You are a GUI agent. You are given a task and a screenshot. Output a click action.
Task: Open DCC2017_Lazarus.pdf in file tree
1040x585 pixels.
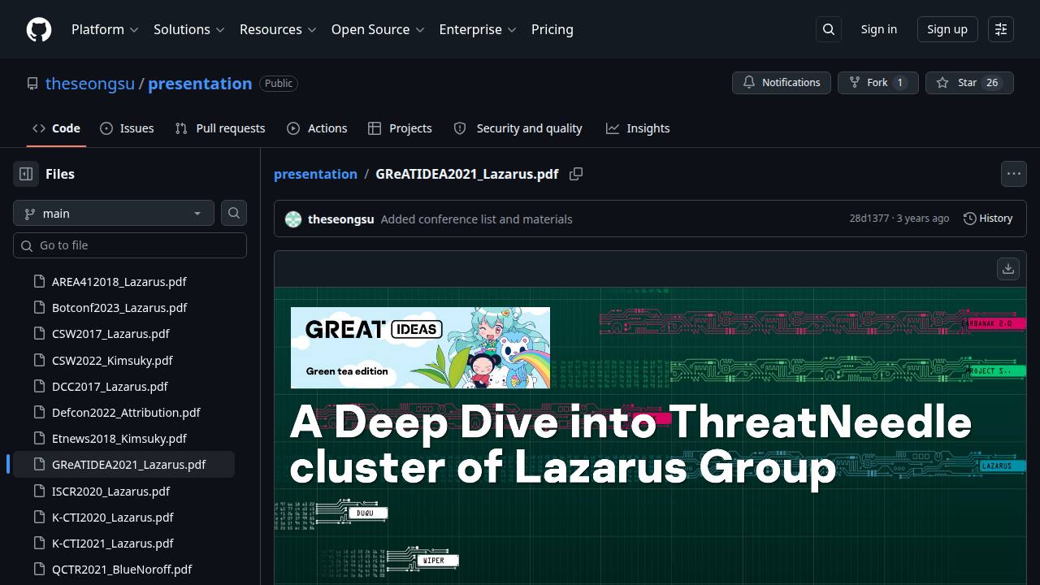tap(110, 386)
